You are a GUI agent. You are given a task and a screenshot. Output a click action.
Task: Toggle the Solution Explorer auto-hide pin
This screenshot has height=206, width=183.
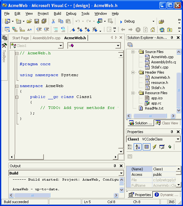click(172, 38)
